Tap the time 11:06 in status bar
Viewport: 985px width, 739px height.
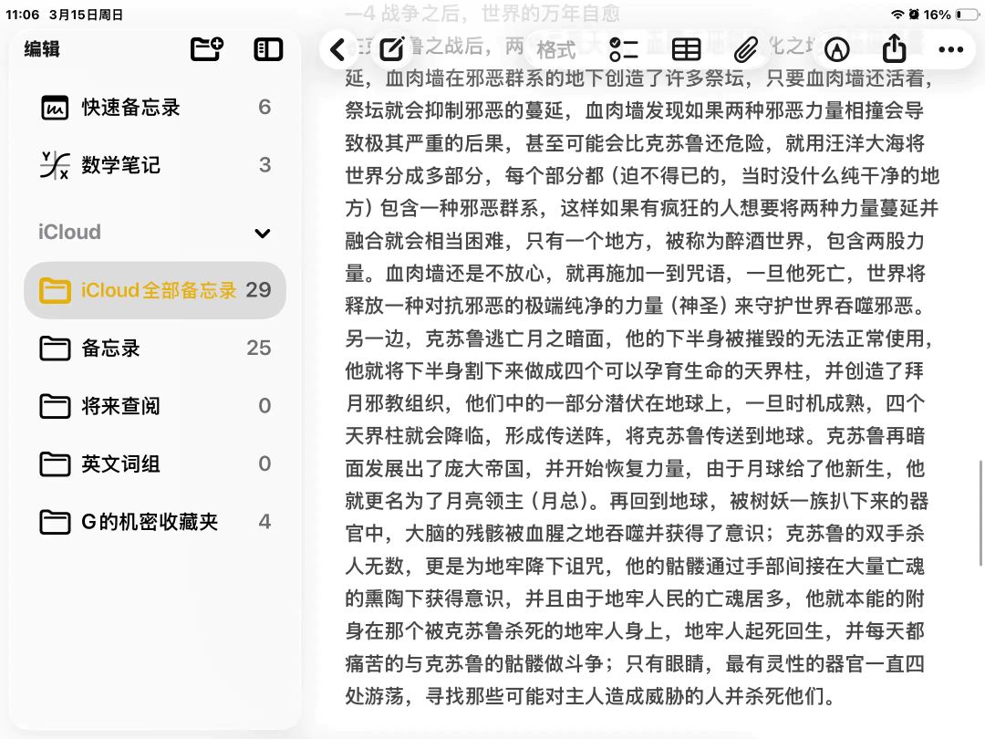click(22, 15)
